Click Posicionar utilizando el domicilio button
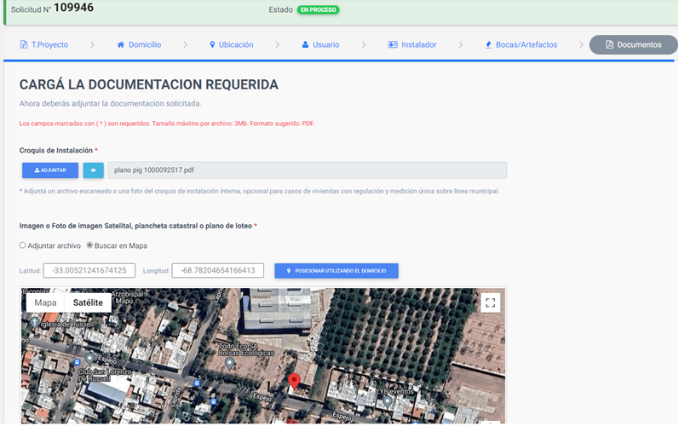Viewport: 679px width, 426px height. (x=337, y=271)
